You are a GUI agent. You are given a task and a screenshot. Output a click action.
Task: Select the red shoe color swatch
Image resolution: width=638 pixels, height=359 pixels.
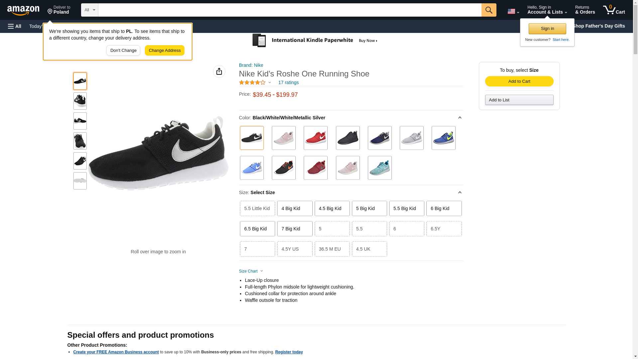(315, 138)
